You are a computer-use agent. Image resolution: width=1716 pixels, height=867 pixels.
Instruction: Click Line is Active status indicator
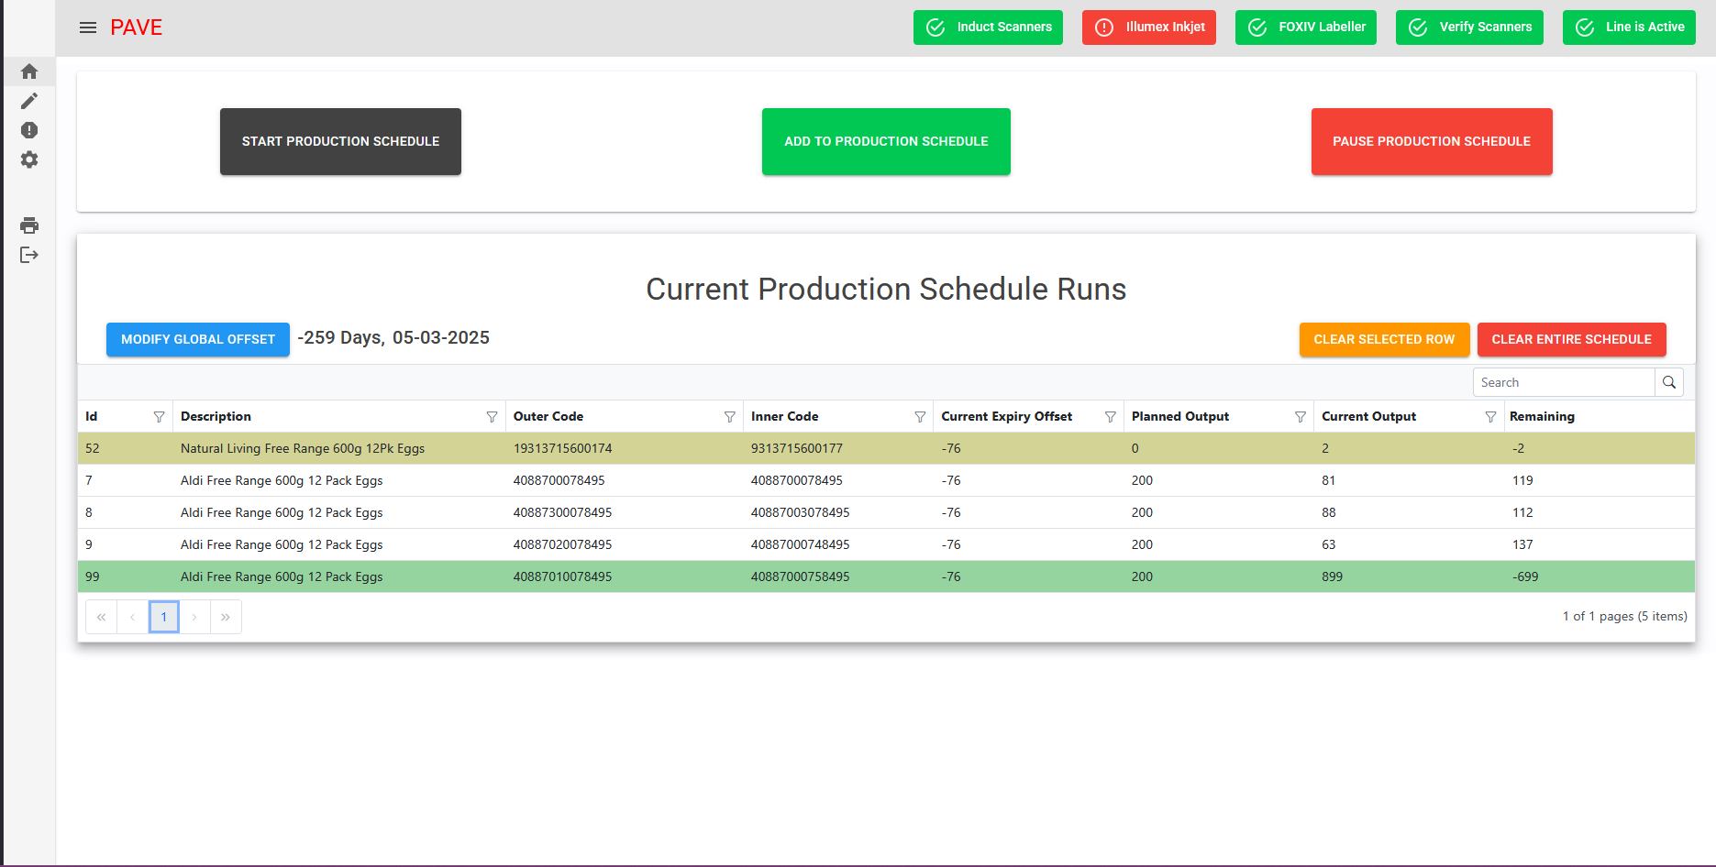(x=1629, y=27)
